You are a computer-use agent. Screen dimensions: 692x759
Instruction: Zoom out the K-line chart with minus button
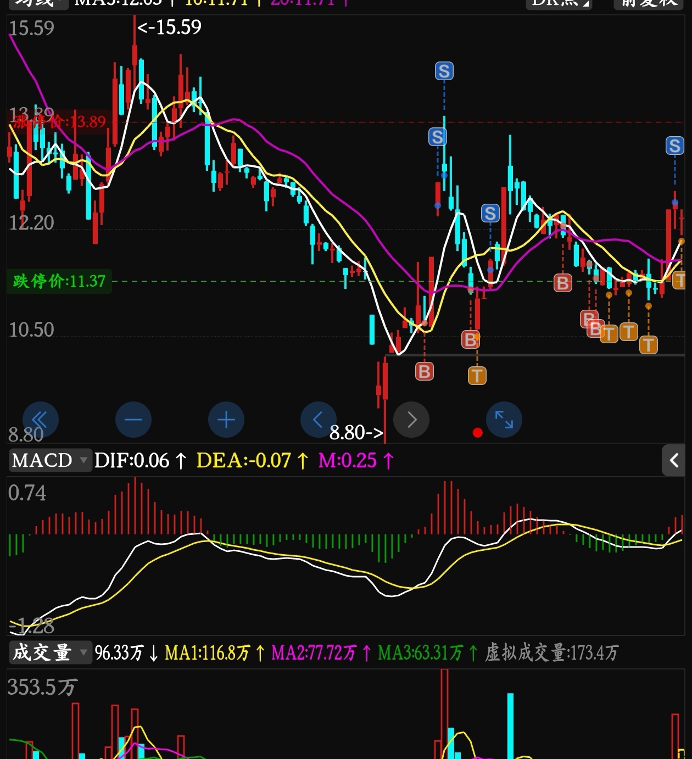[x=133, y=420]
